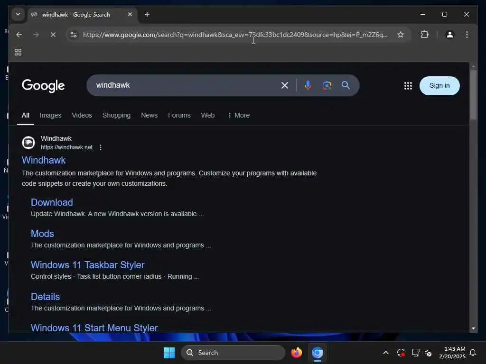Open the clock and date panel
The image size is (486, 364).
pos(452,353)
